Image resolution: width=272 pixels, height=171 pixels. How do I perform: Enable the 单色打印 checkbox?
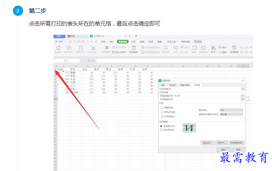(162, 112)
